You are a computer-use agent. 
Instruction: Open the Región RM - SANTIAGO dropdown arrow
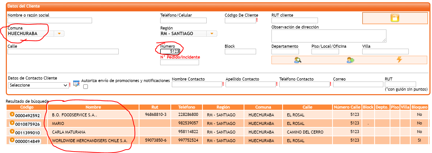click(212, 34)
